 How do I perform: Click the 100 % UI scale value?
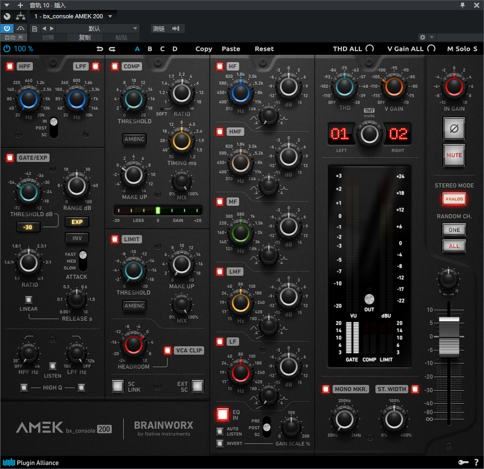tap(23, 49)
